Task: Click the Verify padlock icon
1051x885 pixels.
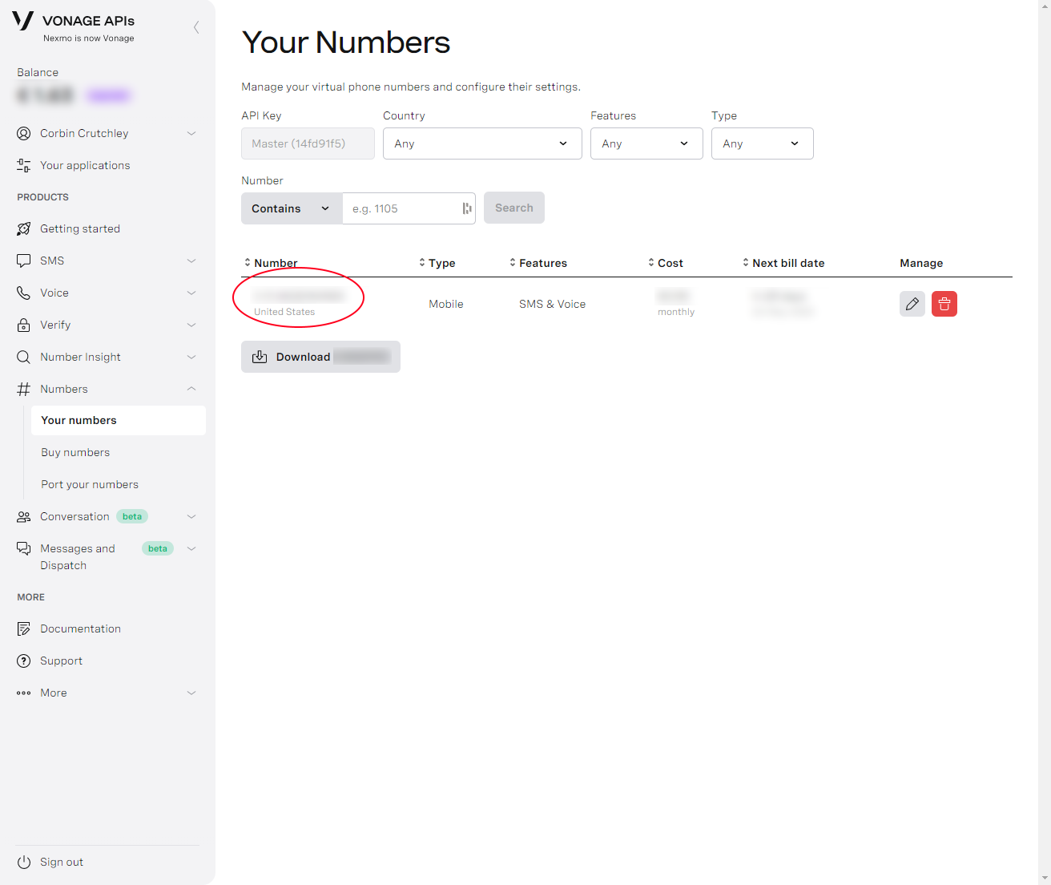Action: (x=24, y=325)
